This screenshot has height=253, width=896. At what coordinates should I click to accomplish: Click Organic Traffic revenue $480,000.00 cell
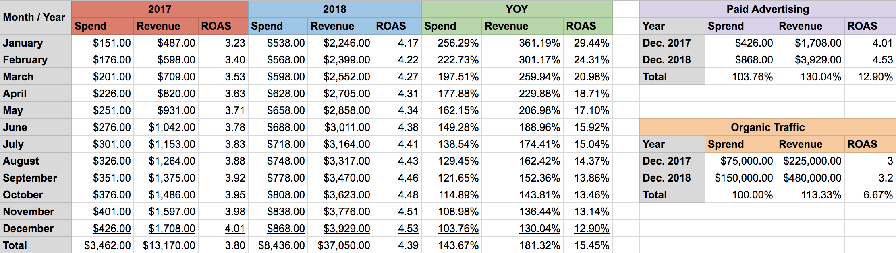pos(812,178)
